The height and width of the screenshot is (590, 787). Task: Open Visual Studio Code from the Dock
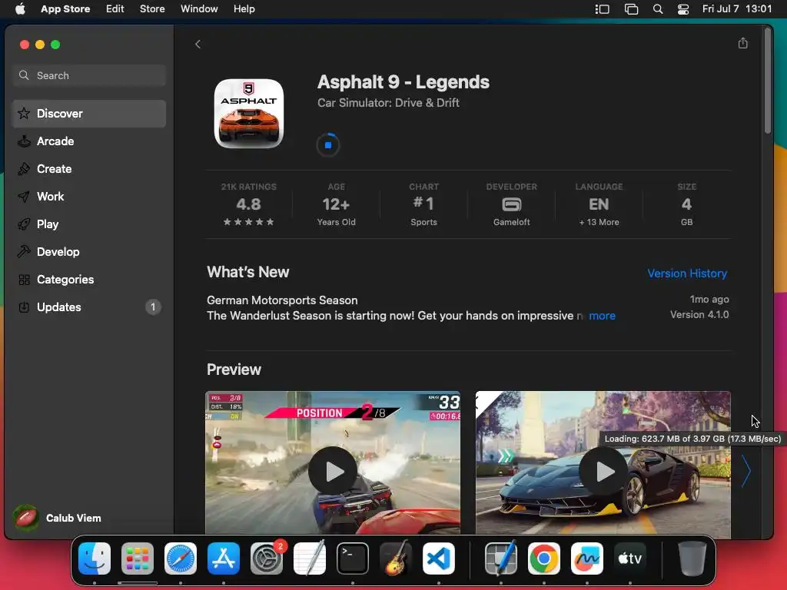[439, 559]
